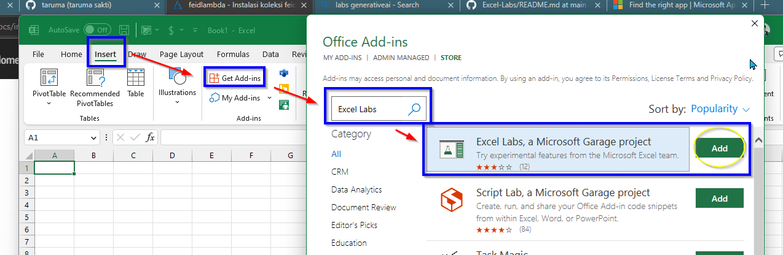The image size is (783, 255).
Task: Open the File menu tab
Action: tap(38, 54)
